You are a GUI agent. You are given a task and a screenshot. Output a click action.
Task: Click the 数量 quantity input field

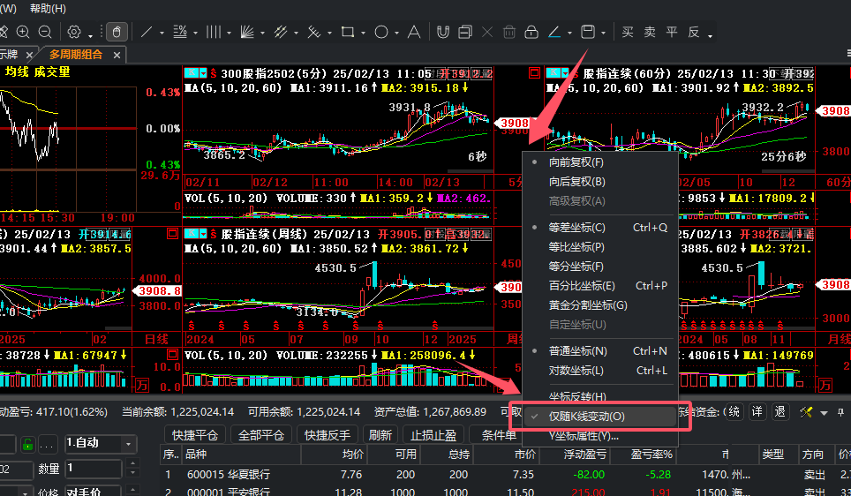94,468
